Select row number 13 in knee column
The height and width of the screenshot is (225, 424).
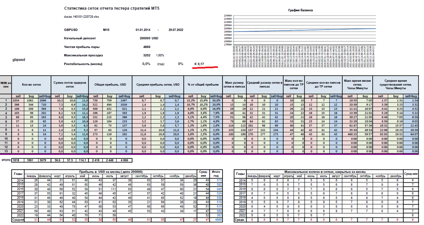tap(6, 151)
